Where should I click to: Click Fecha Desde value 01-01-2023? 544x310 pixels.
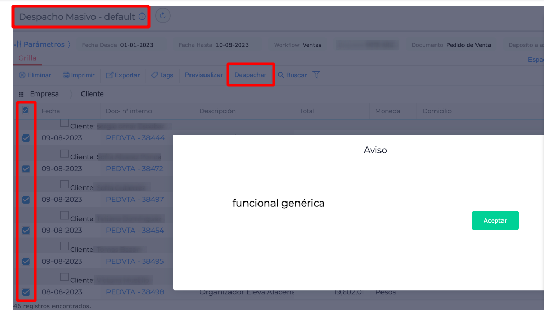(137, 45)
